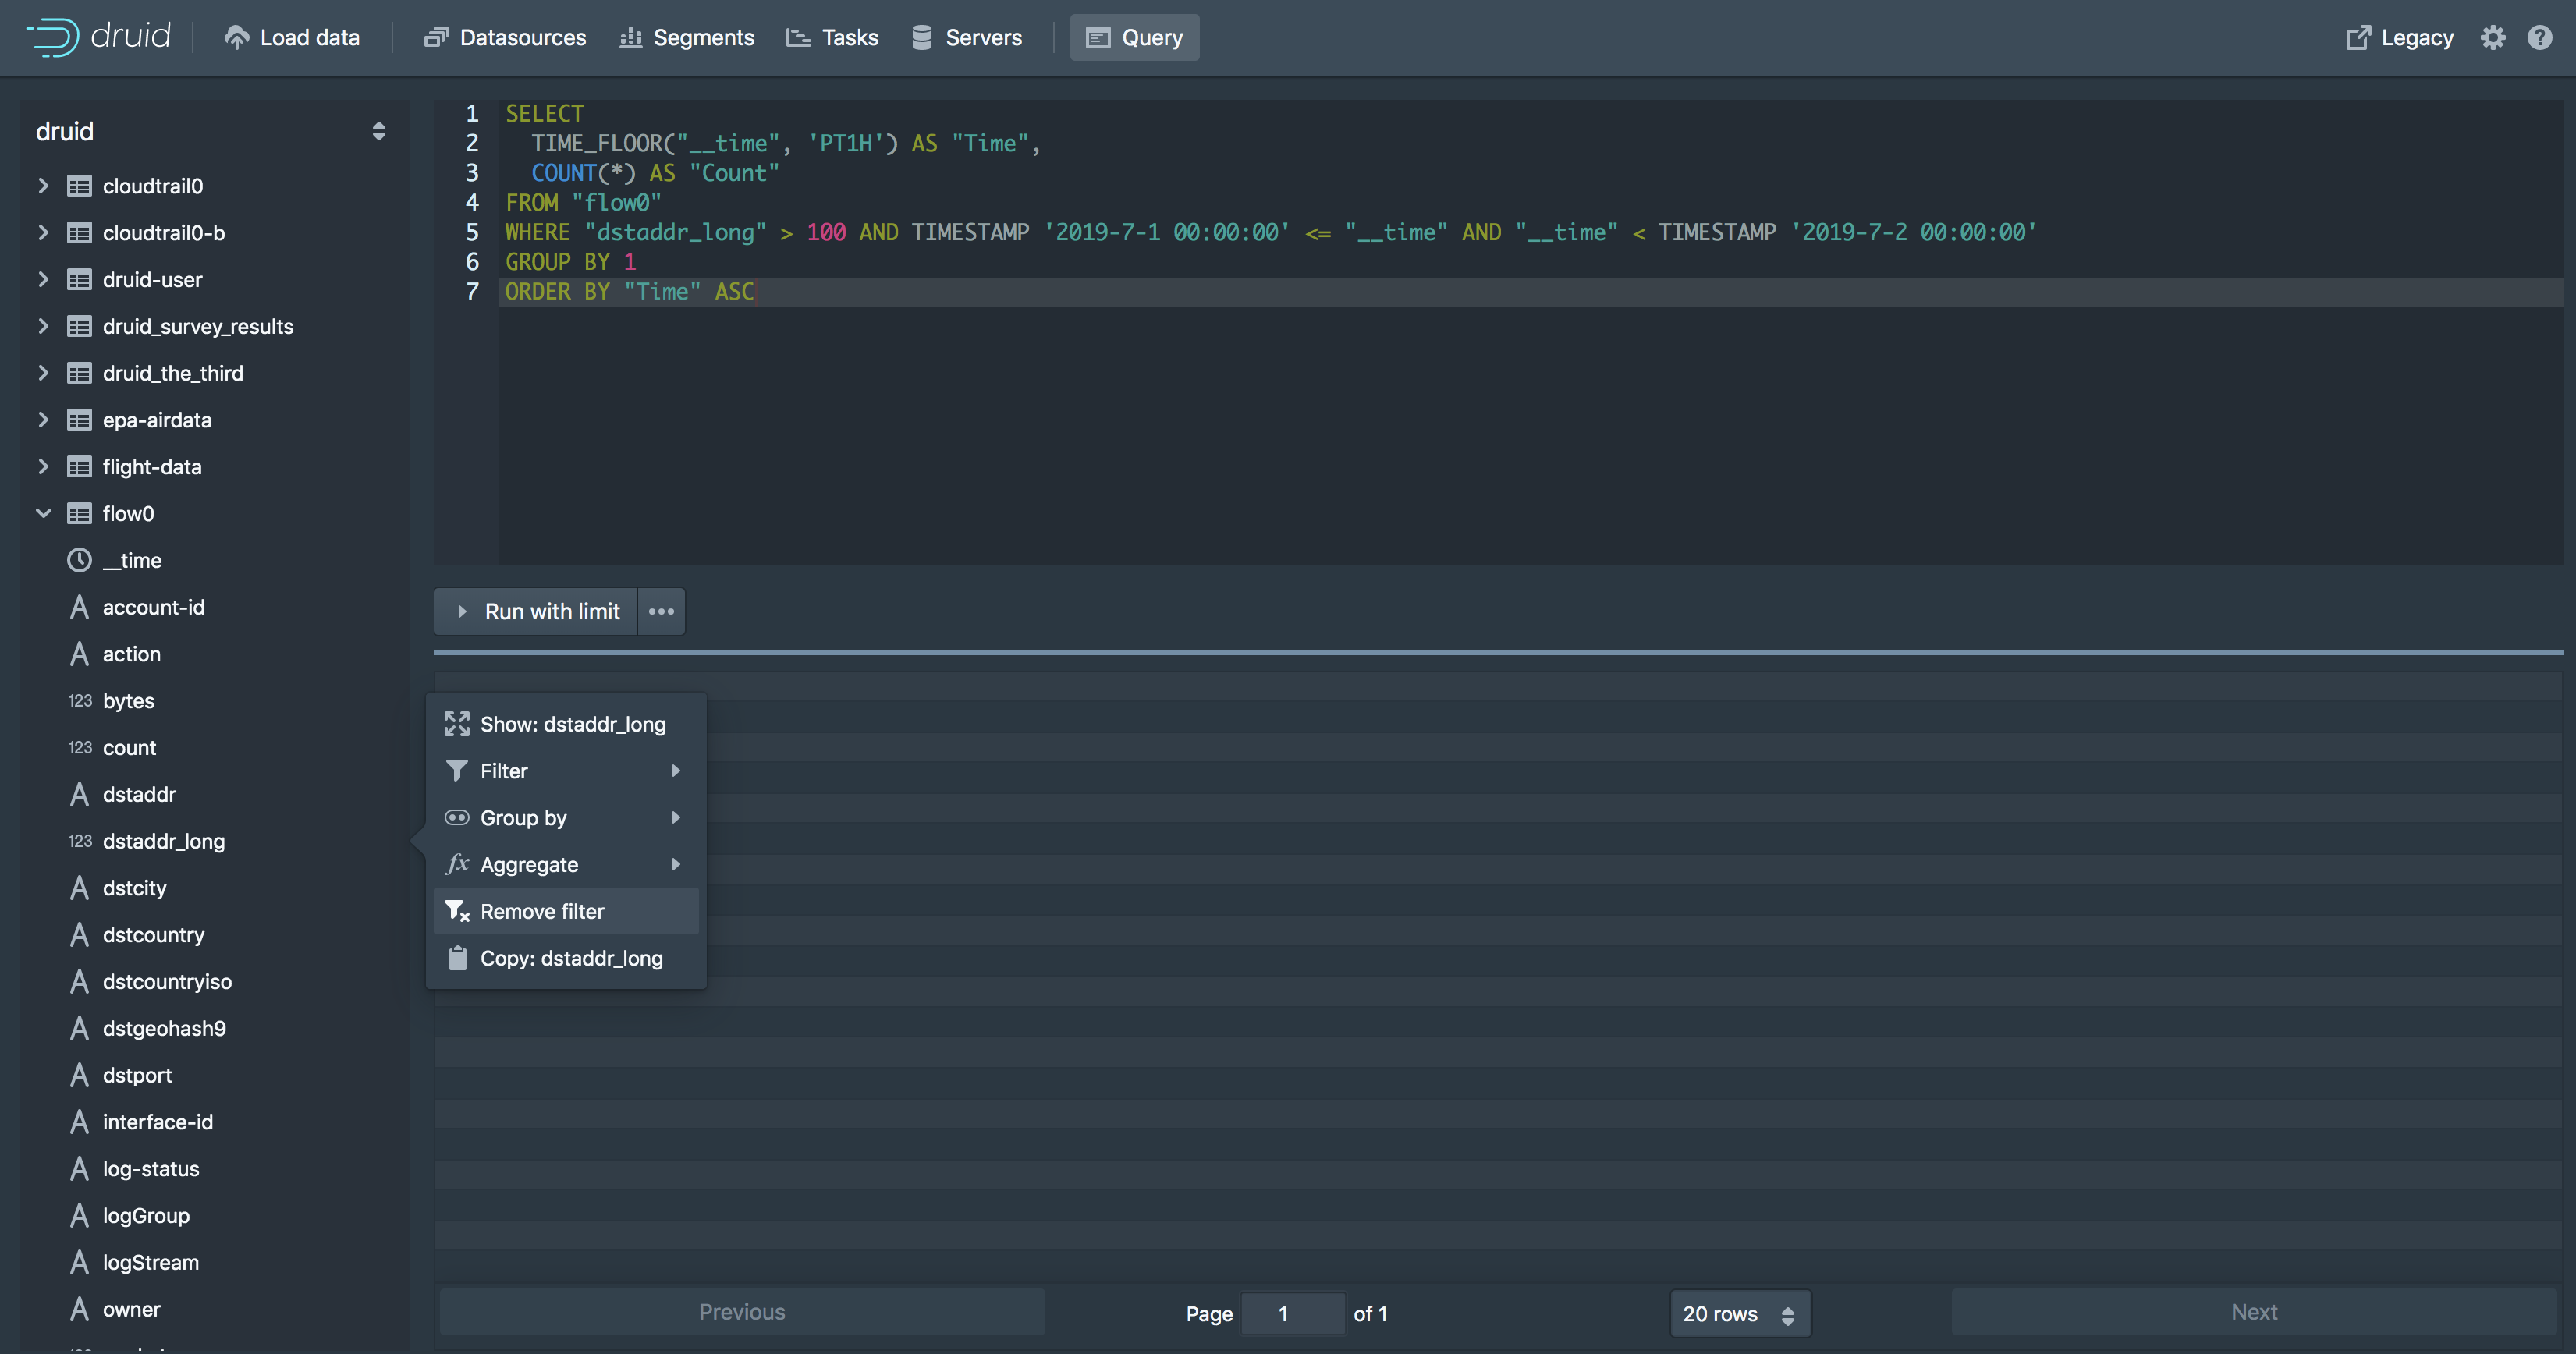The width and height of the screenshot is (2576, 1354).
Task: Collapse the flow0 datasource tree
Action: [43, 514]
